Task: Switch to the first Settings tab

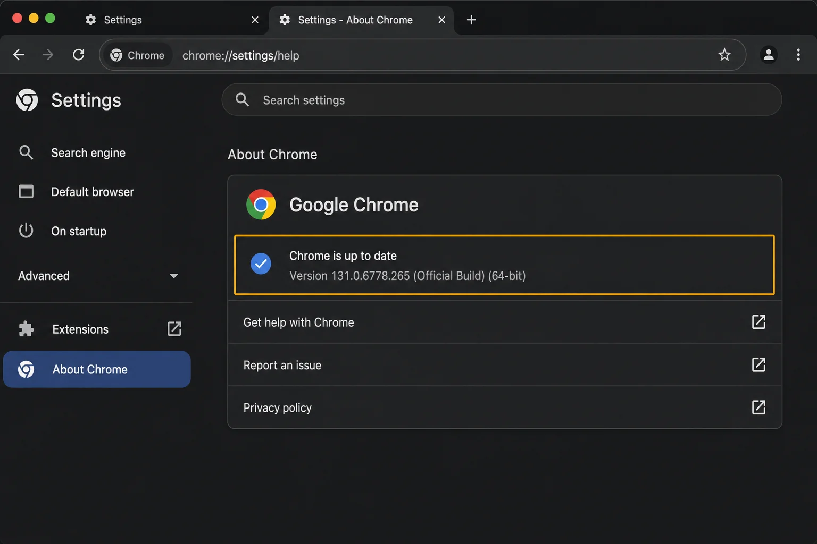Action: pos(171,20)
